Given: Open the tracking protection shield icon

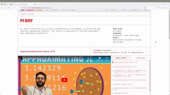Looking at the screenshot, I should pos(22,8).
